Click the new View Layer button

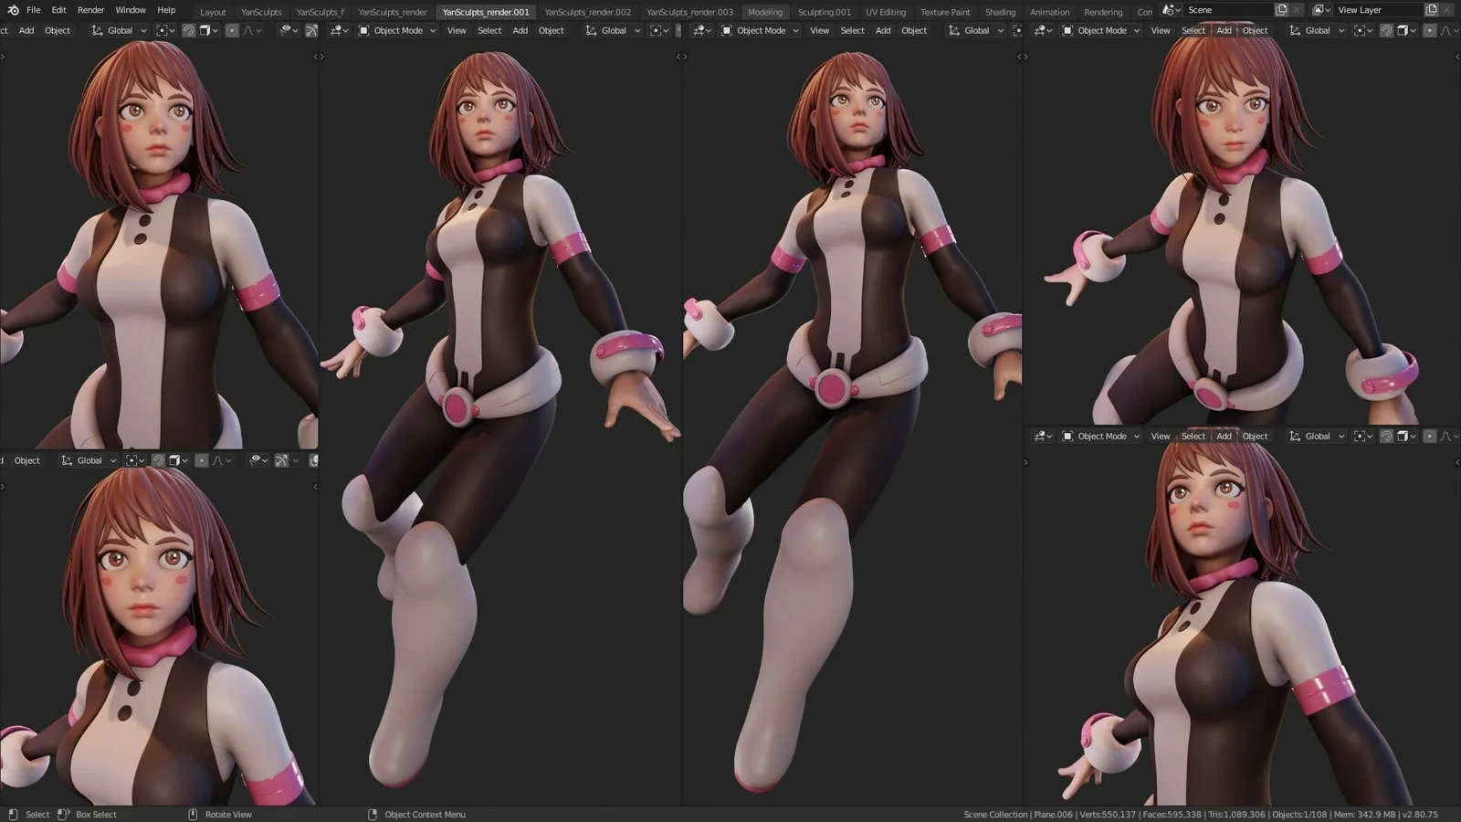[1432, 9]
